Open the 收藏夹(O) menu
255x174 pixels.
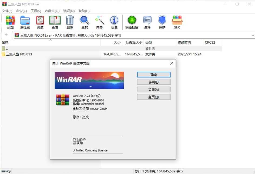coord(52,11)
